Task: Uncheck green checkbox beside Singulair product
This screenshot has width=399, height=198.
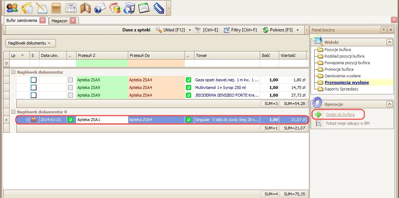Action: point(189,120)
